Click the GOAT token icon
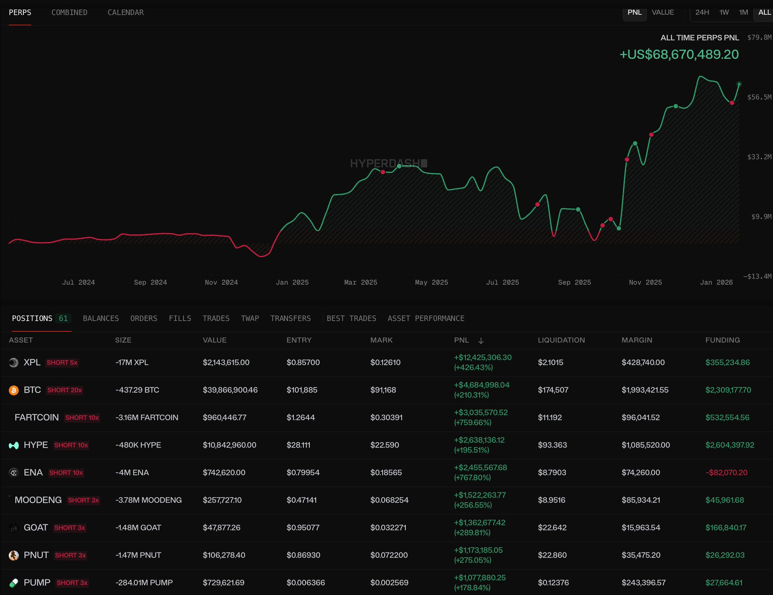773x595 pixels. click(x=14, y=528)
